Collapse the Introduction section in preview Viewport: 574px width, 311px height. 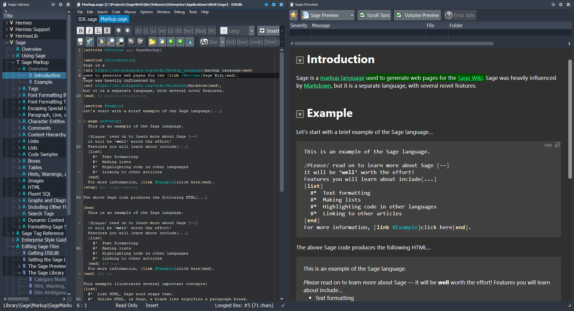pyautogui.click(x=300, y=60)
